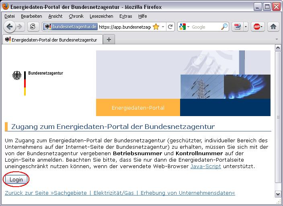The width and height of the screenshot is (283, 206).
Task: Bookmark the page with star icon
Action: pos(156,27)
